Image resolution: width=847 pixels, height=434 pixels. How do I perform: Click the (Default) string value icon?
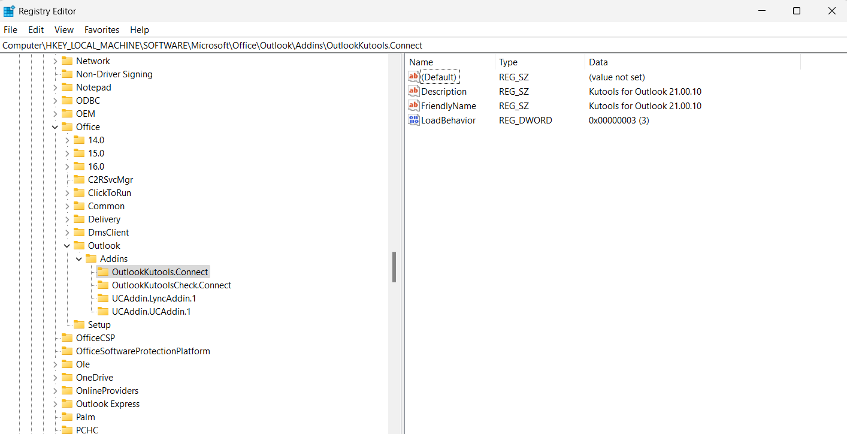(414, 77)
